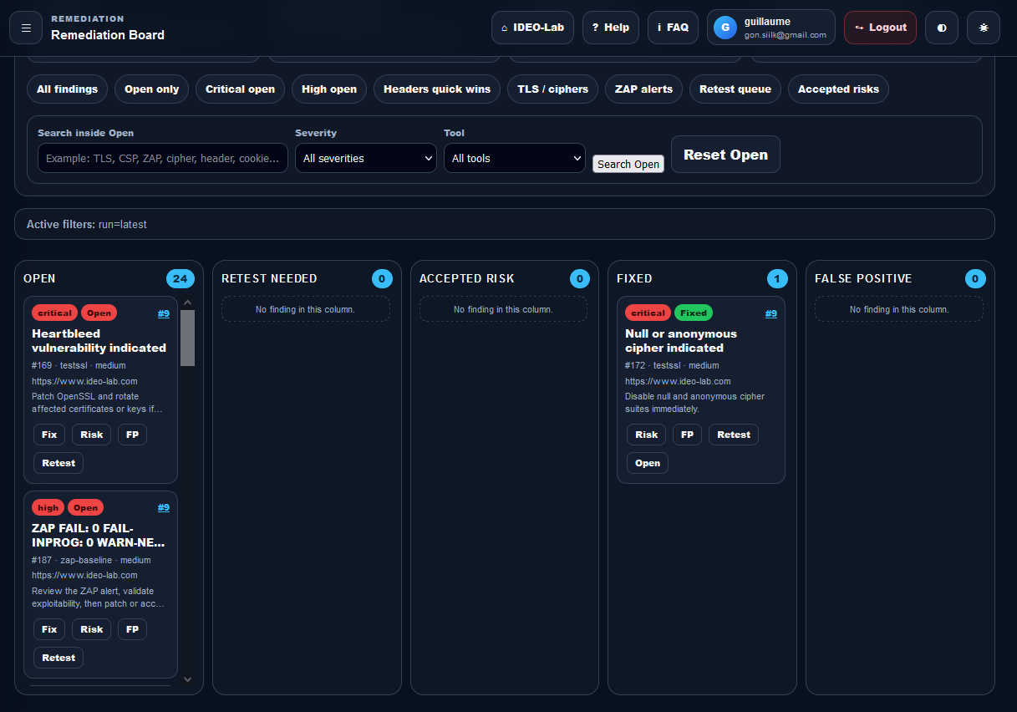Click the ZAP FAIL card title
This screenshot has width=1017, height=712.
tap(99, 535)
